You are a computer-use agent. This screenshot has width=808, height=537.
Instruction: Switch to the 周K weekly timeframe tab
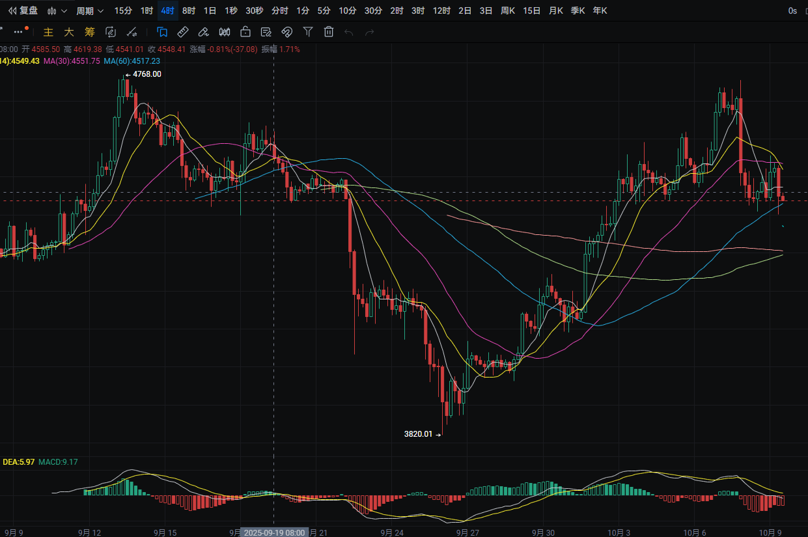[508, 10]
